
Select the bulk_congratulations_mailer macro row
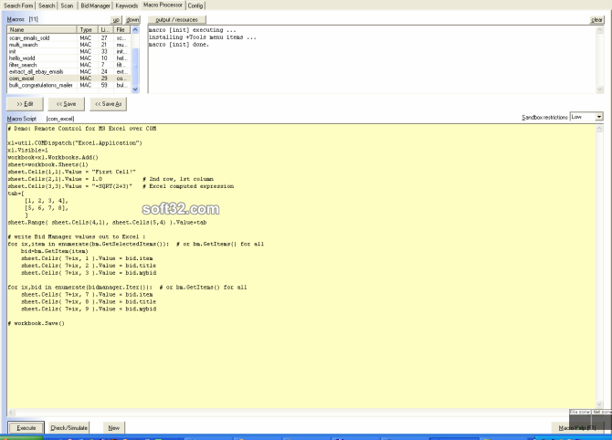pyautogui.click(x=69, y=85)
